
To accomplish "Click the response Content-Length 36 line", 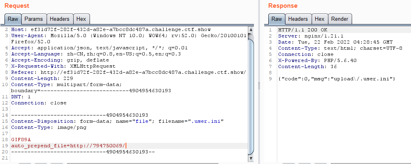I will pyautogui.click(x=308, y=66).
